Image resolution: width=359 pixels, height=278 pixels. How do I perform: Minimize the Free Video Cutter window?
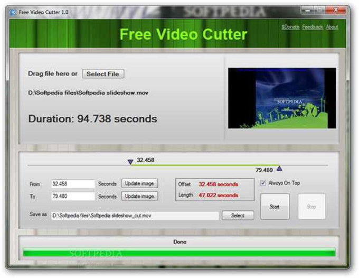(307, 11)
